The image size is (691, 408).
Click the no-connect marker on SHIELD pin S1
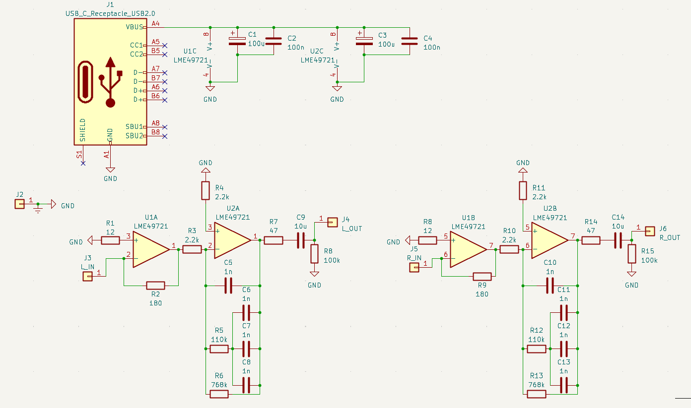tap(83, 163)
